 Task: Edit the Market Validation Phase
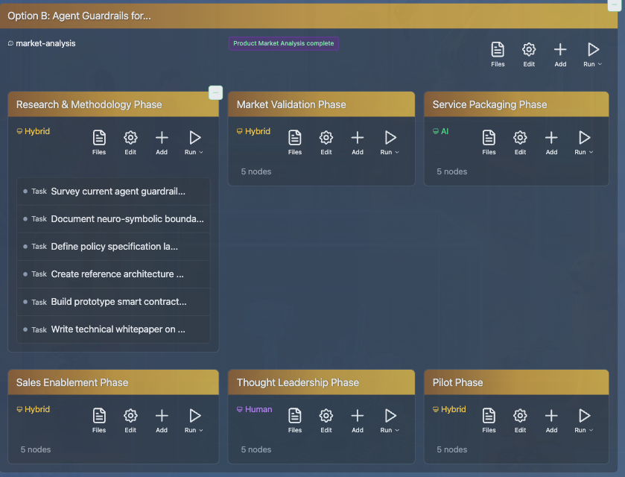tap(326, 142)
